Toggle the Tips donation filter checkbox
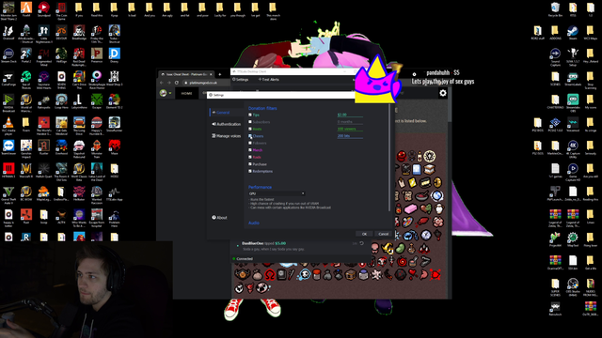602x338 pixels. 250,115
